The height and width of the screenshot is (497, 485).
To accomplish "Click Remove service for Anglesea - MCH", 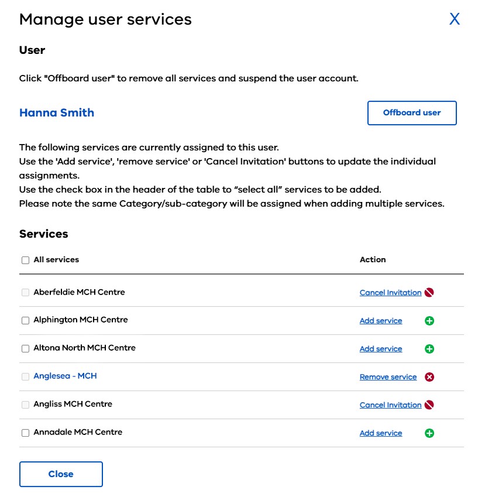I will 388,376.
